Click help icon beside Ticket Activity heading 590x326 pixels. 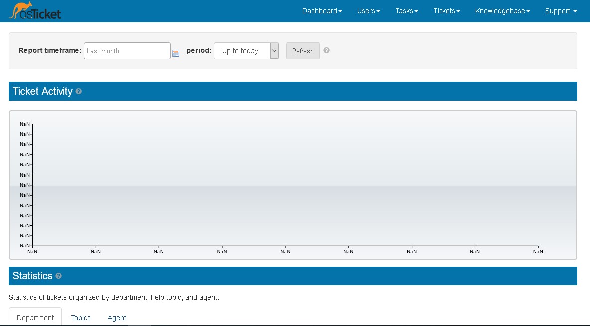click(78, 91)
